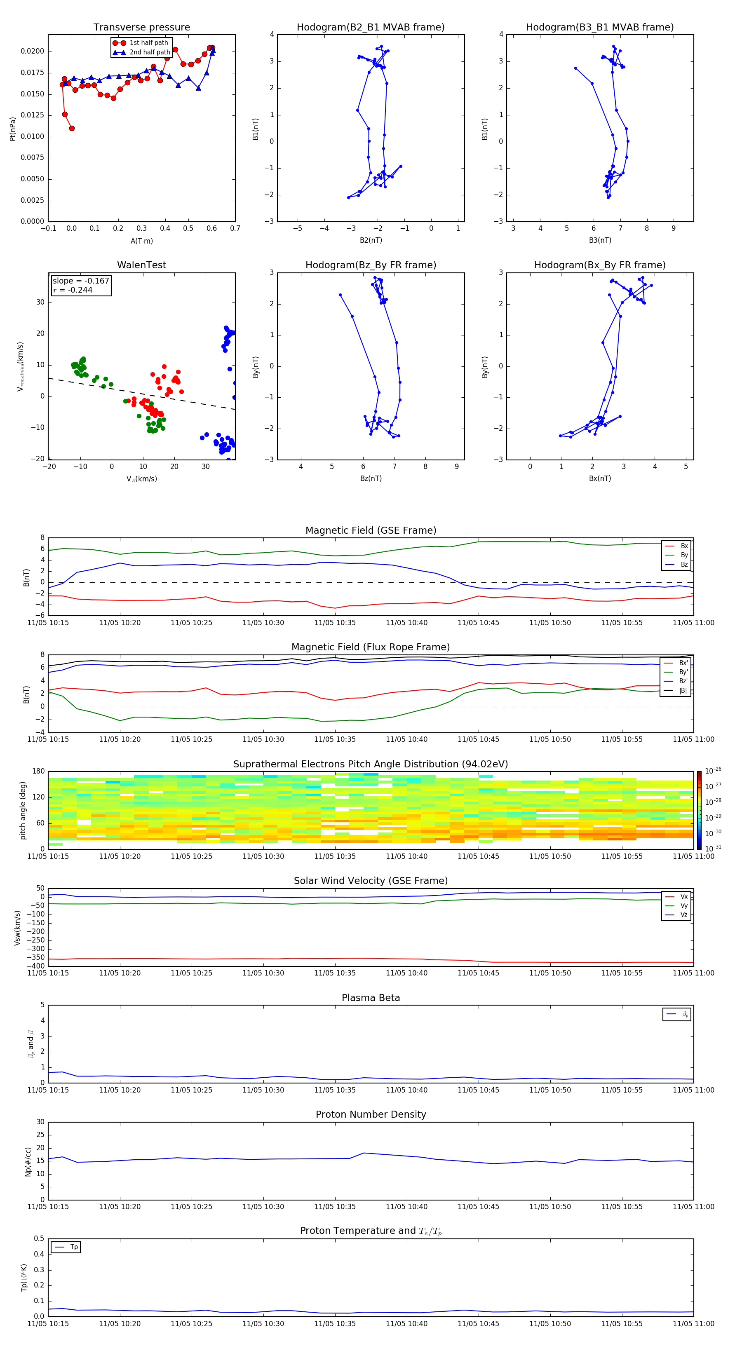Click the 'Bx(nT)' x-axis label
This screenshot has height=1360, width=742.
(x=600, y=478)
